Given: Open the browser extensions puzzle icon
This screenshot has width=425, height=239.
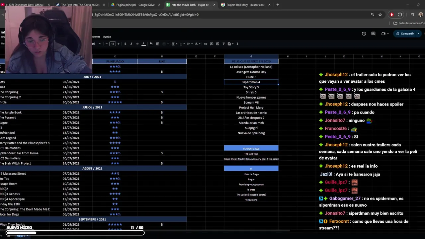Looking at the screenshot, I should coord(400,15).
